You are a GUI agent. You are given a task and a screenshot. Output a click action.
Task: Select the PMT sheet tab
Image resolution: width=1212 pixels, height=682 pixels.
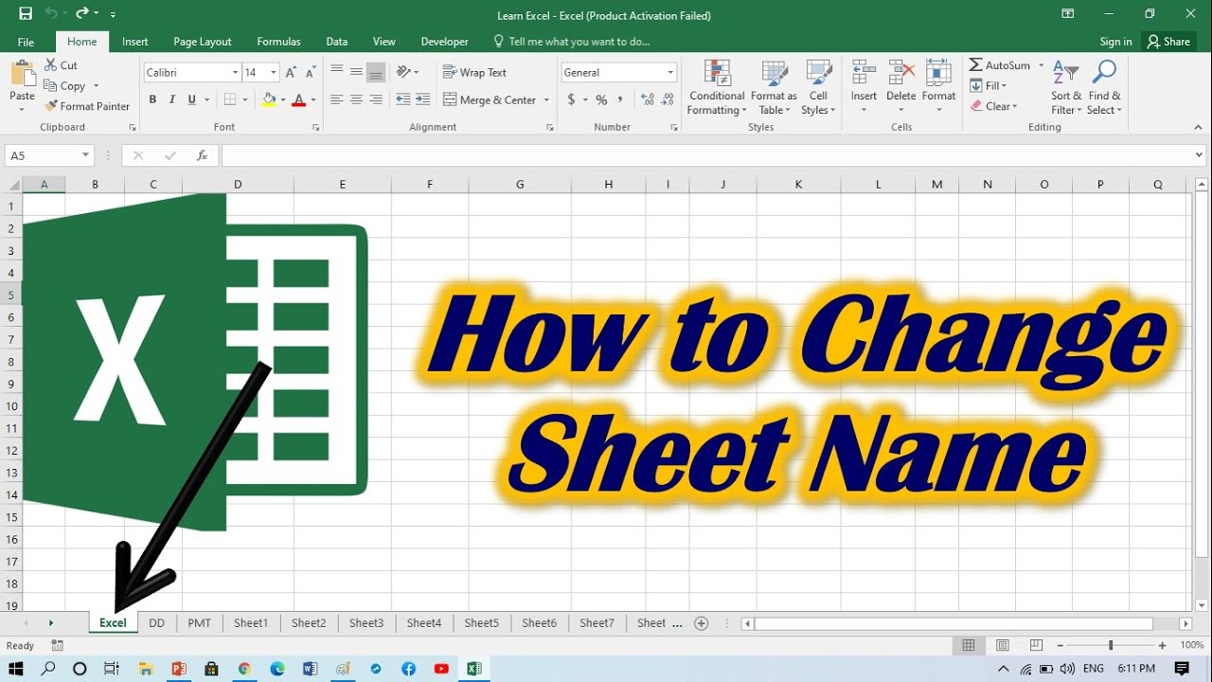coord(199,623)
